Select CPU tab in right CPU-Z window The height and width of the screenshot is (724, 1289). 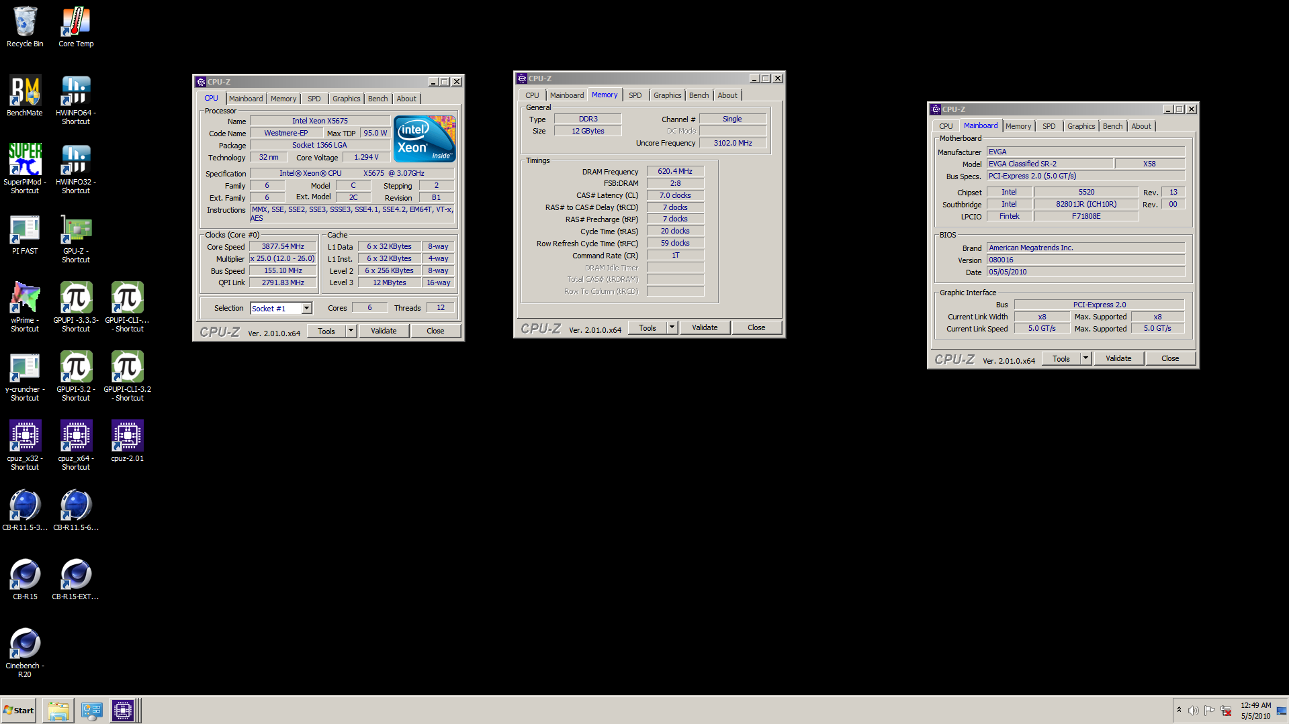pos(946,126)
